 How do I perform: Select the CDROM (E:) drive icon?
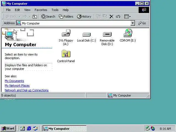[128, 33]
